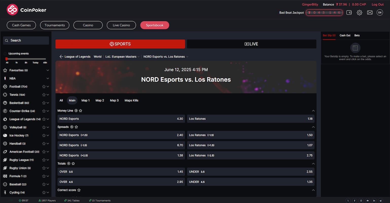
Task: Switch to the Map 3 tab
Action: (x=114, y=100)
